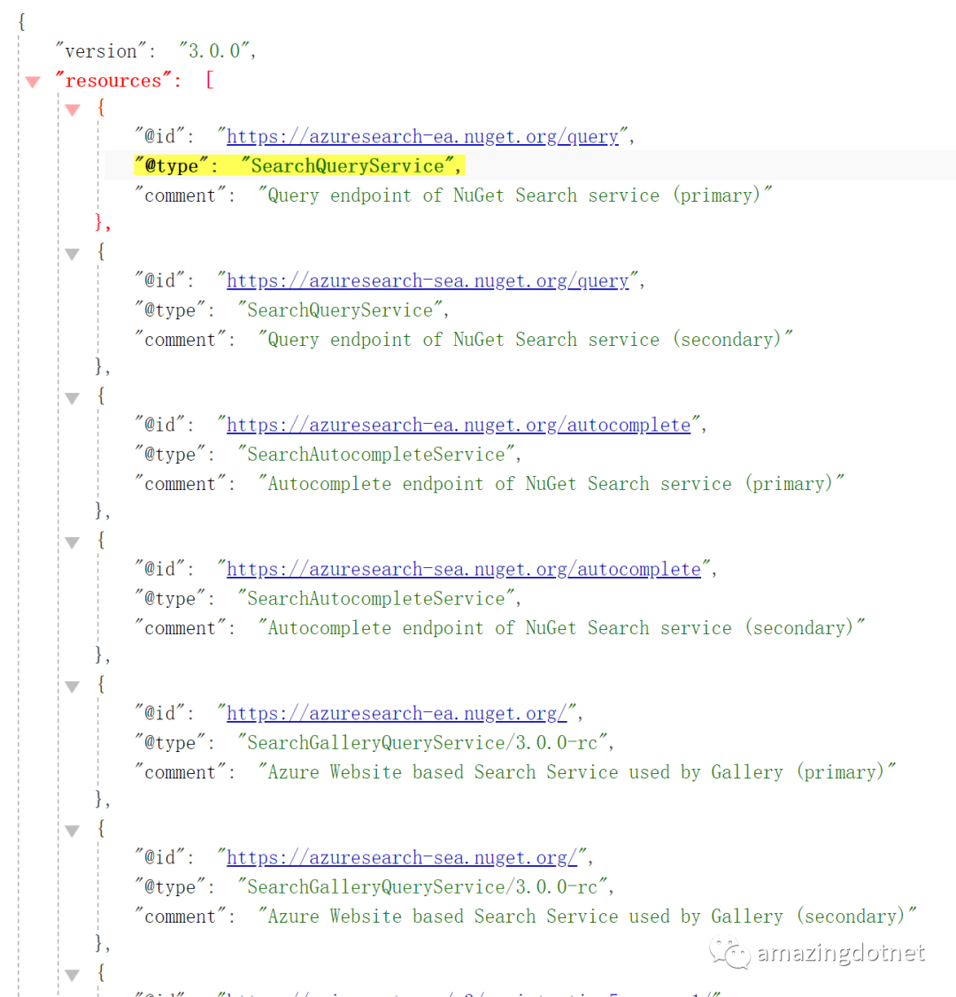Image resolution: width=956 pixels, height=997 pixels.
Task: Click the "@id" key of the ea query object
Action: click(159, 137)
